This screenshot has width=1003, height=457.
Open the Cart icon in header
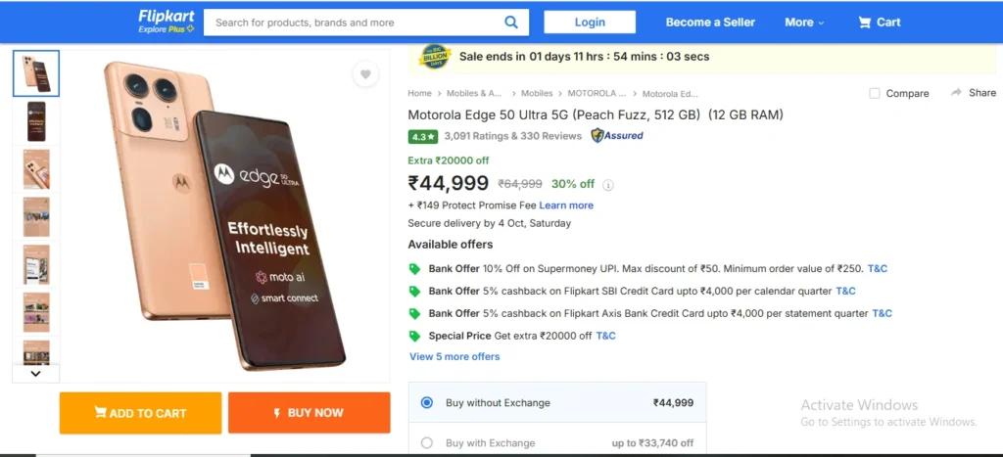865,23
